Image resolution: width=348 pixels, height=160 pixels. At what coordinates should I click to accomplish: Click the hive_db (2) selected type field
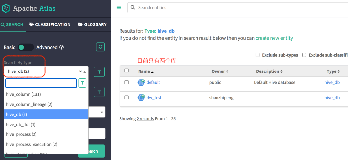point(46,71)
